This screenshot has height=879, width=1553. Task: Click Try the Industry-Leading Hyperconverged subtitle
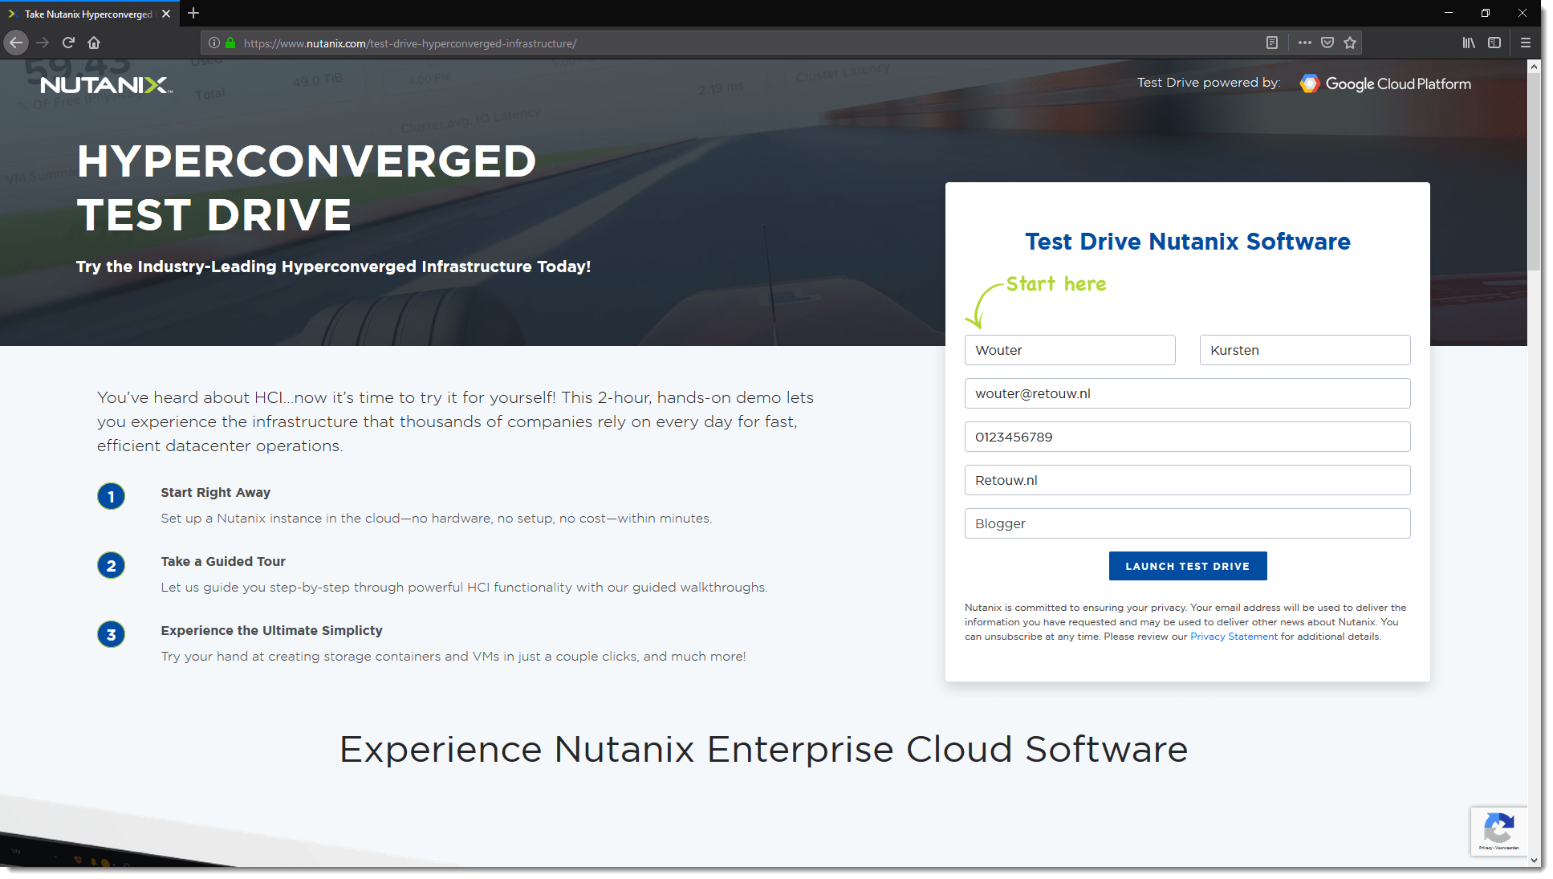point(333,267)
